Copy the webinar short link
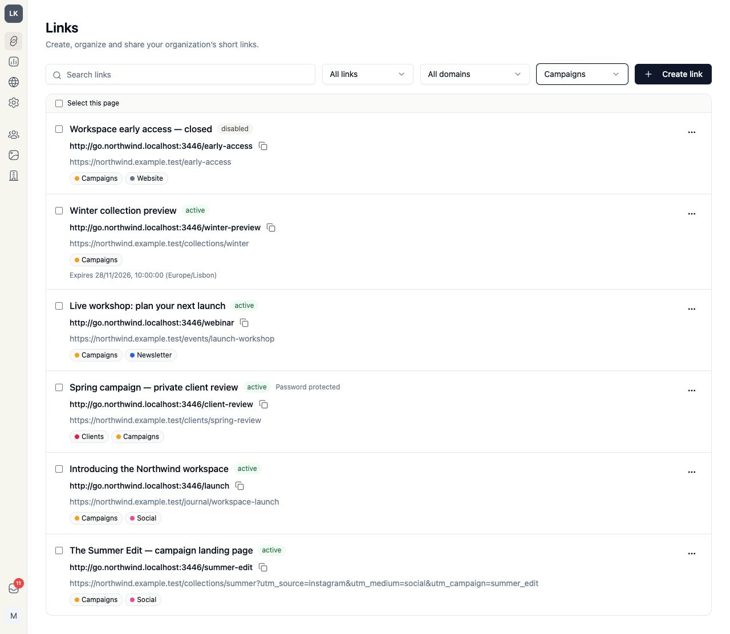 (244, 323)
